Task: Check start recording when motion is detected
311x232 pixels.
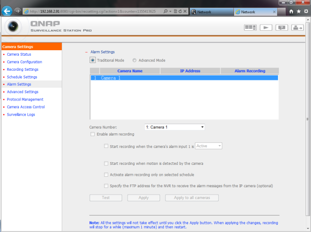Action: tap(106, 163)
